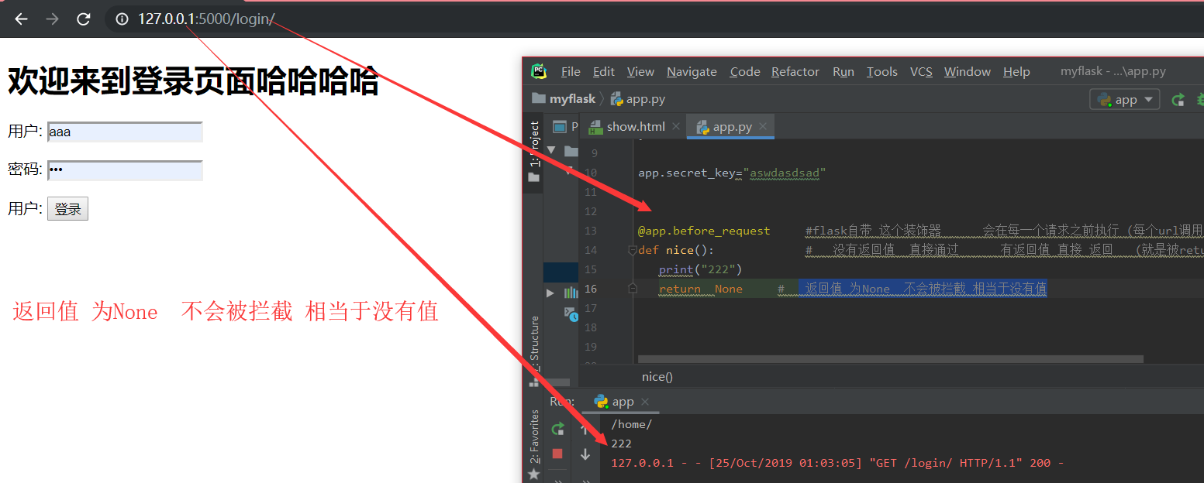Viewport: 1204px width, 483px height.
Task: Click the myflask breadcrumb folder
Action: (564, 99)
